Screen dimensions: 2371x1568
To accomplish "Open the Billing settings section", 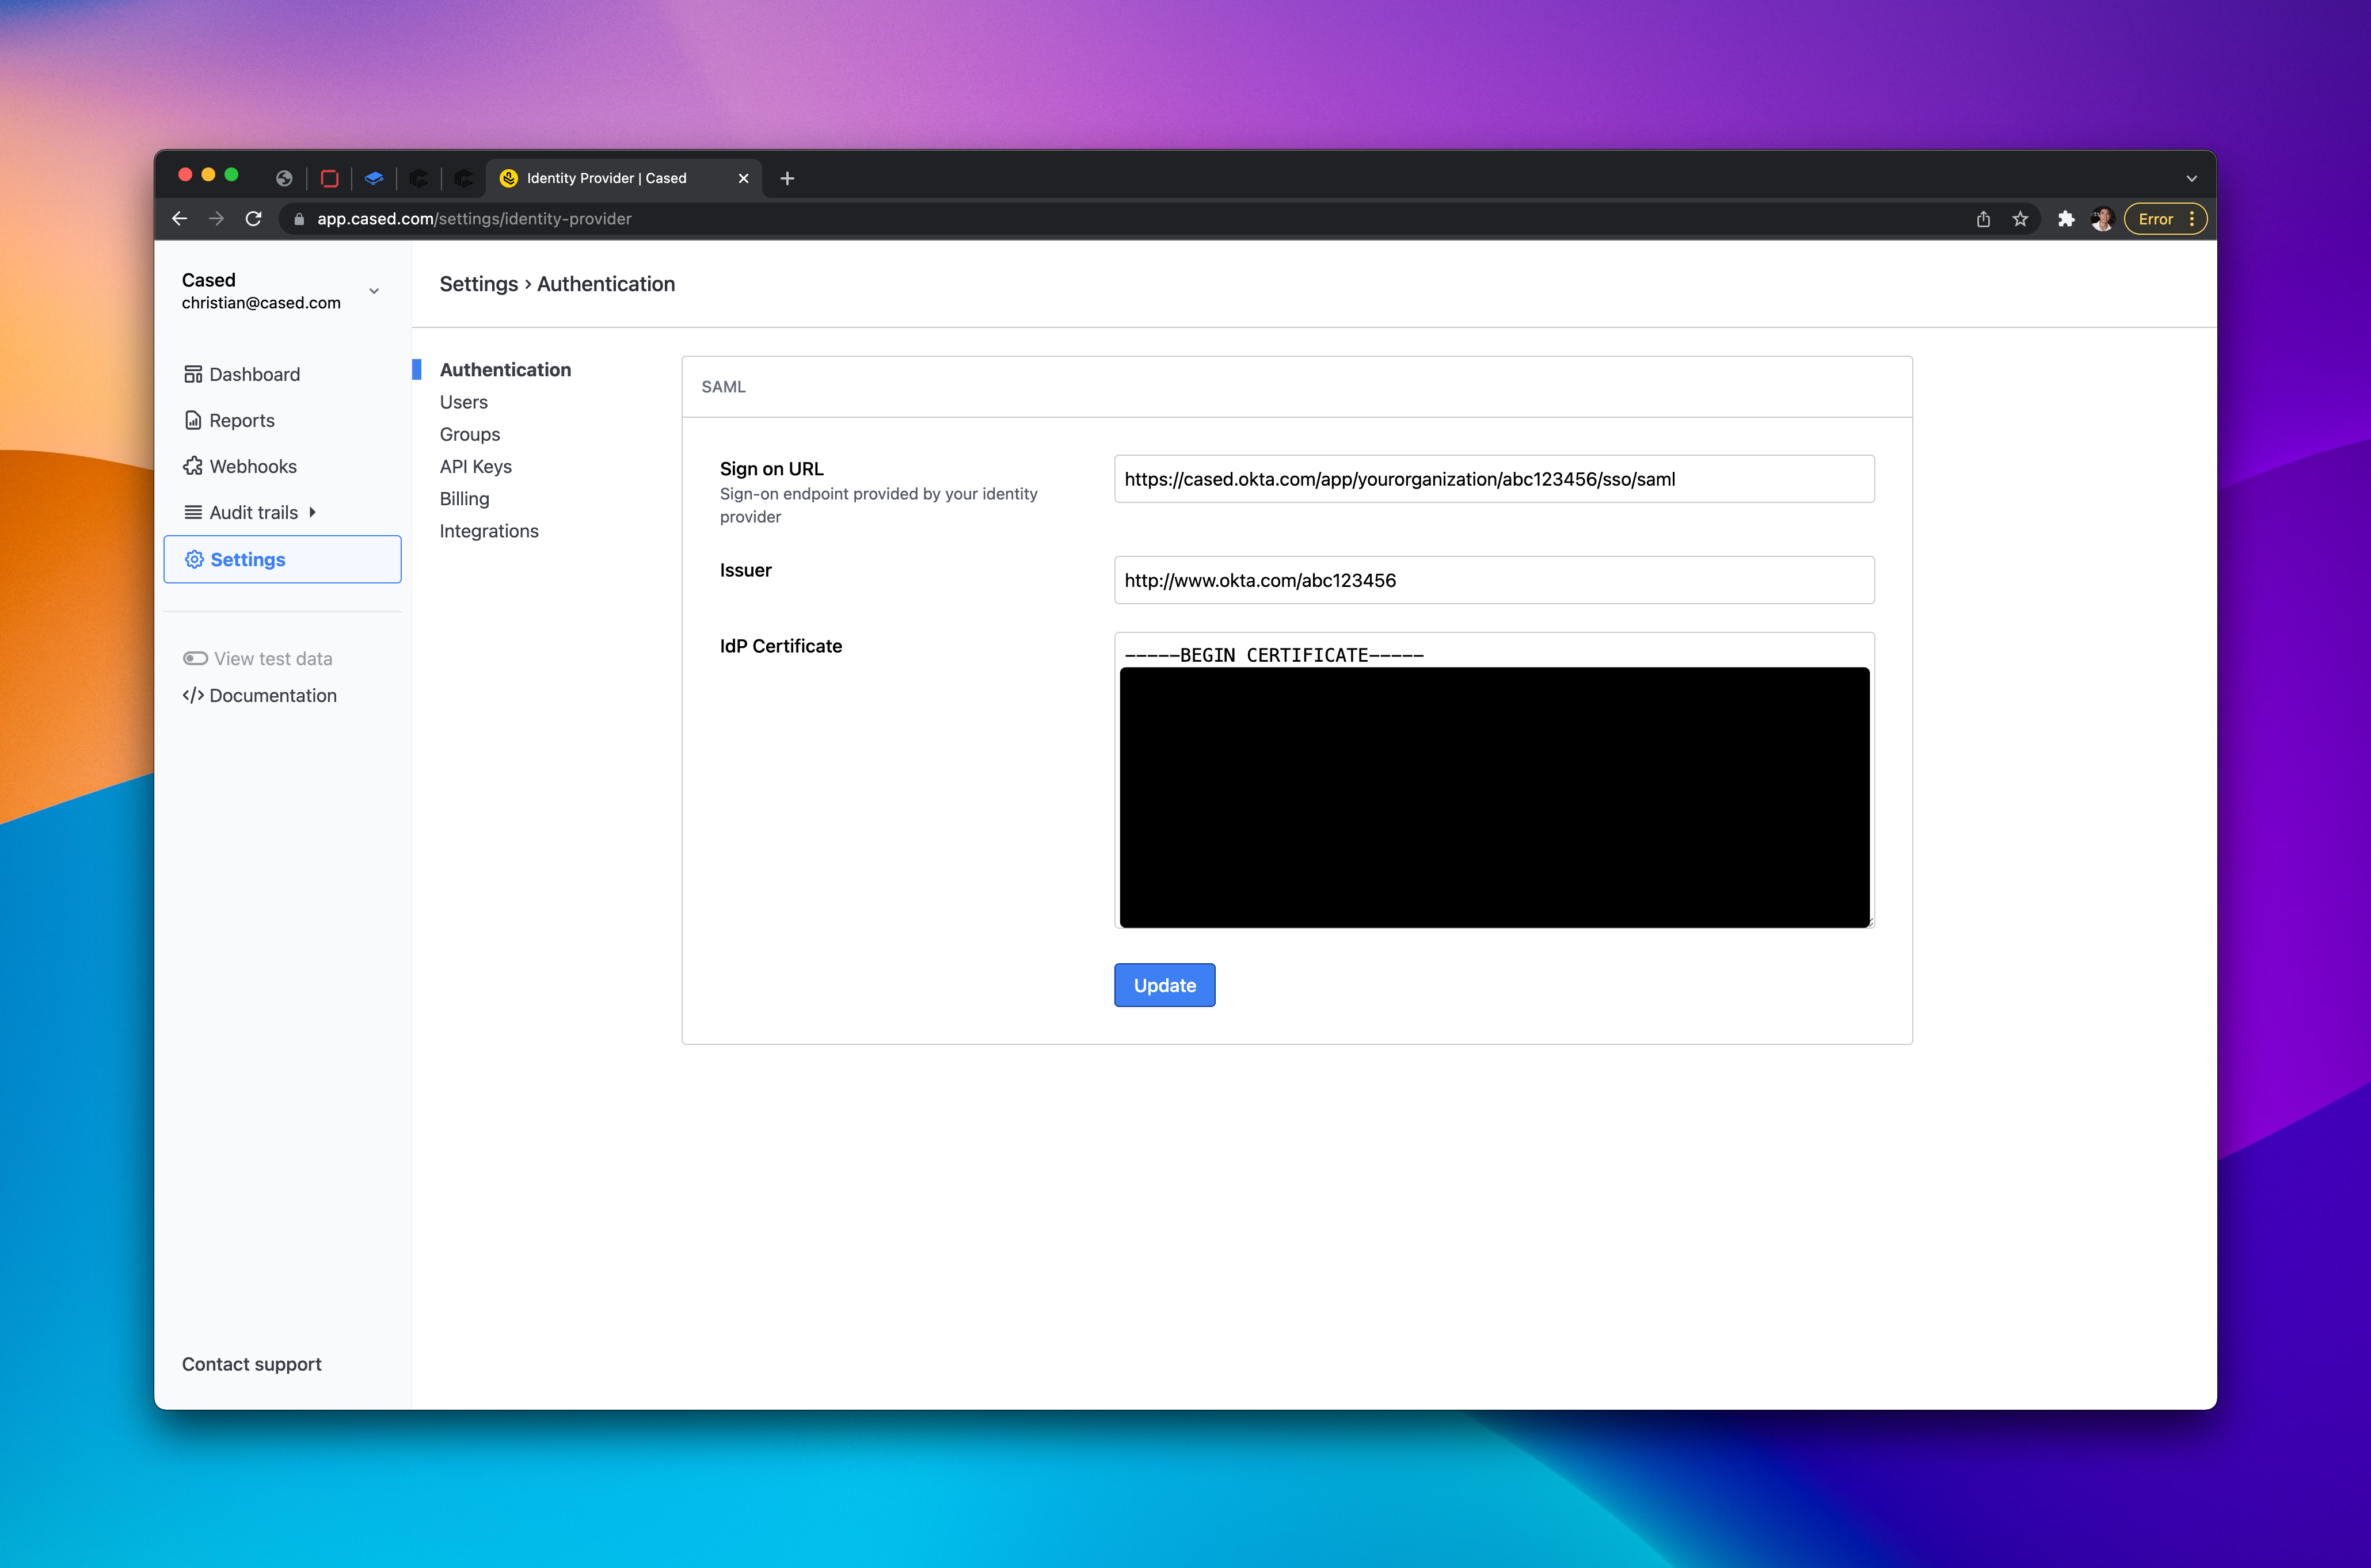I will [x=464, y=498].
